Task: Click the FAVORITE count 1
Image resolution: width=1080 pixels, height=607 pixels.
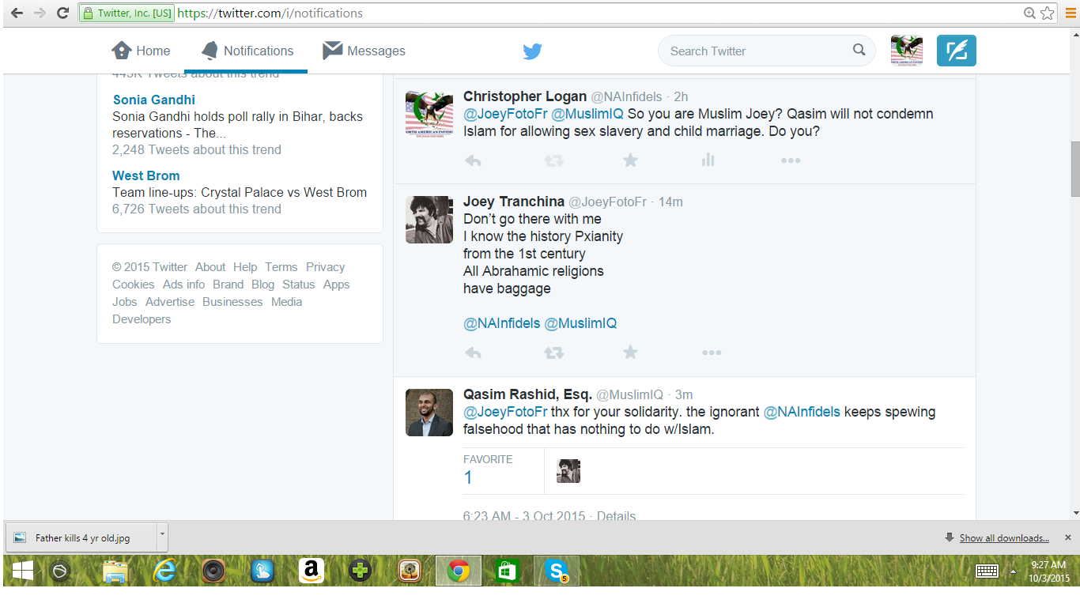Action: click(468, 477)
